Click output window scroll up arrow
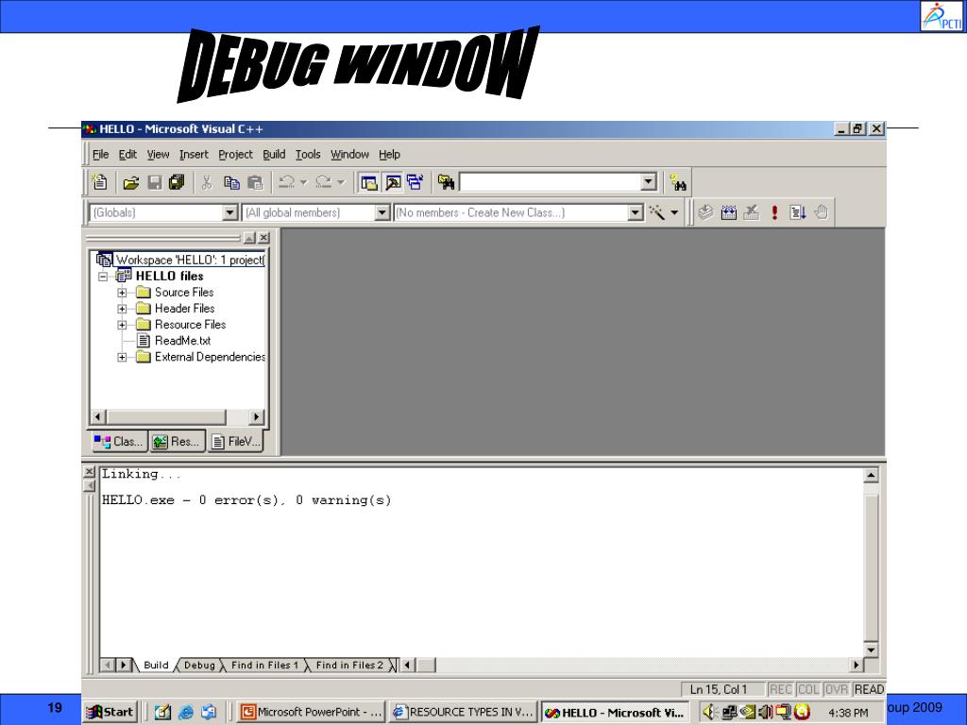This screenshot has width=967, height=725. click(871, 475)
